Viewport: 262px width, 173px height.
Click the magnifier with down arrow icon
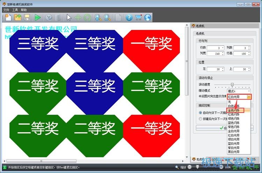tap(98, 17)
